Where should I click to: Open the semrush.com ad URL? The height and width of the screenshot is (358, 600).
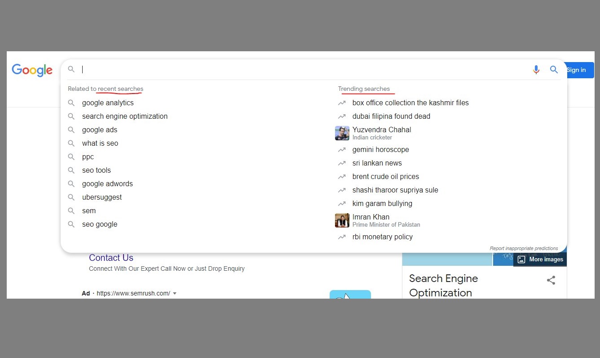133,293
